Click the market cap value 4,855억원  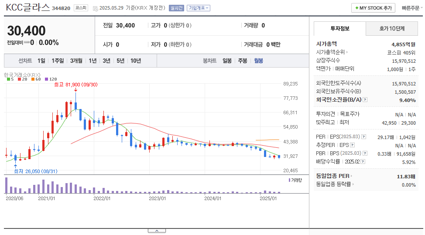coord(403,44)
